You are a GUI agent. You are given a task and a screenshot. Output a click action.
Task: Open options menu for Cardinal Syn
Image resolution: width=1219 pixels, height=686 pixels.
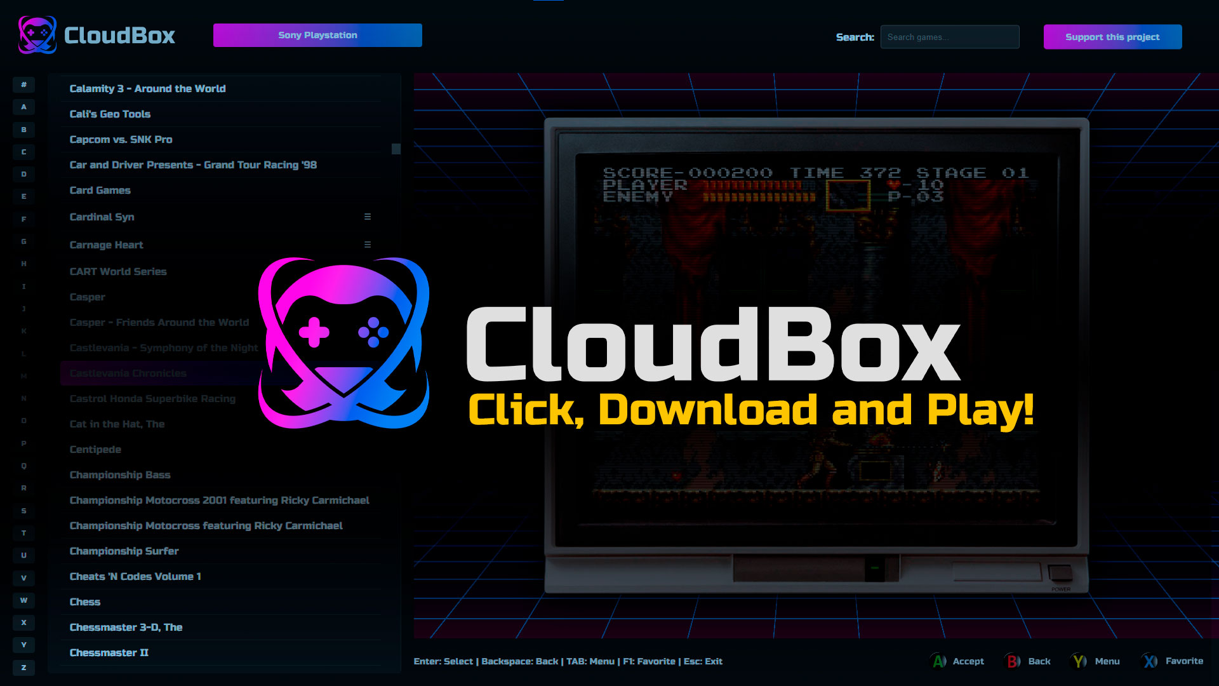point(368,217)
